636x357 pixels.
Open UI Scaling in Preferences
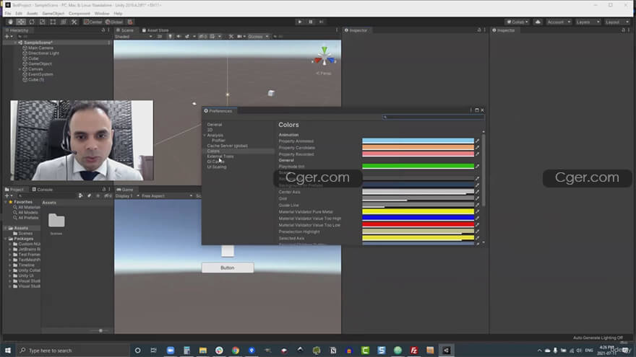click(217, 167)
